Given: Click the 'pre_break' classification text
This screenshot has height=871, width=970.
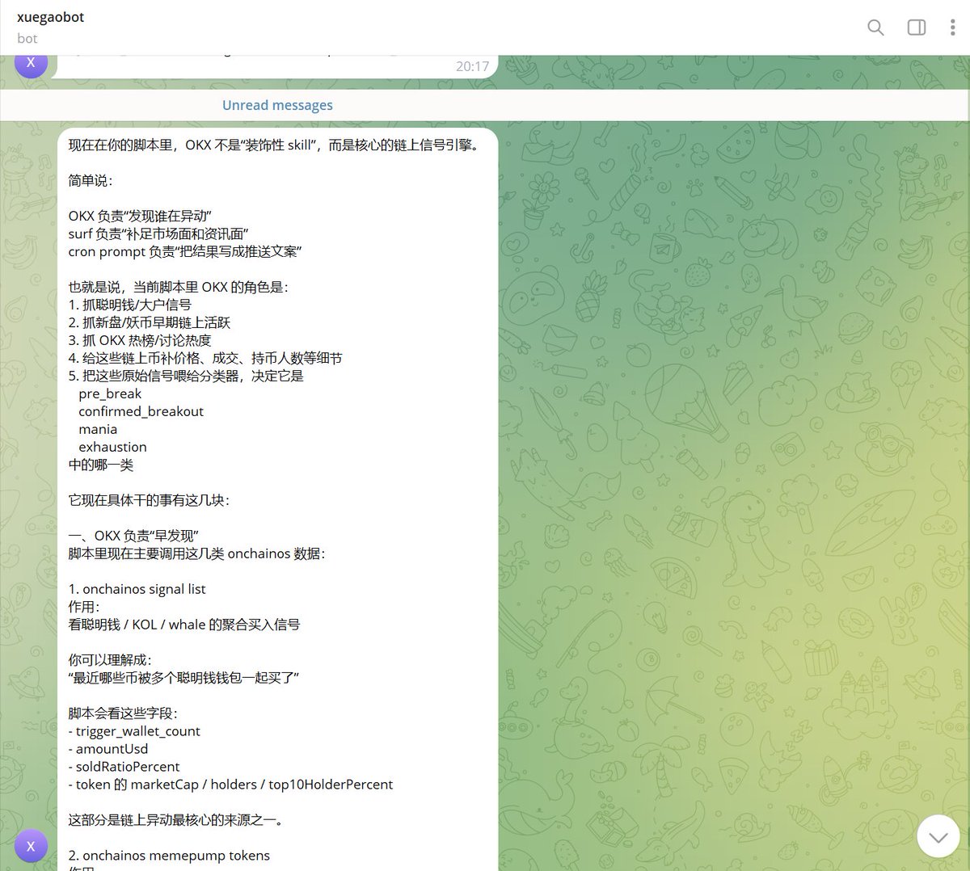Looking at the screenshot, I should tap(110, 393).
